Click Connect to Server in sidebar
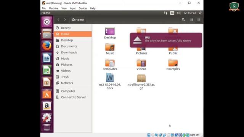 tap(73, 97)
